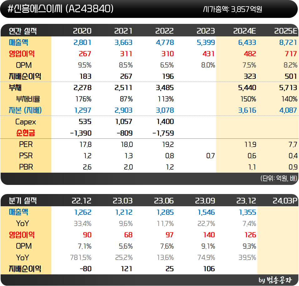This screenshot has height=286, width=299.
Task: Click 2025E 영업이익 value 717
Action: pos(291,54)
